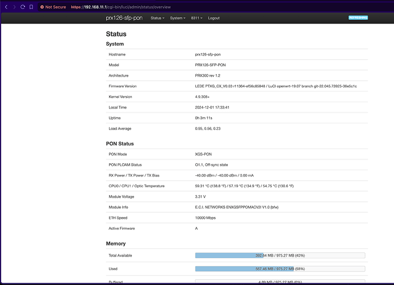Go back using the browser back arrow
The image size is (394, 285).
[6, 7]
